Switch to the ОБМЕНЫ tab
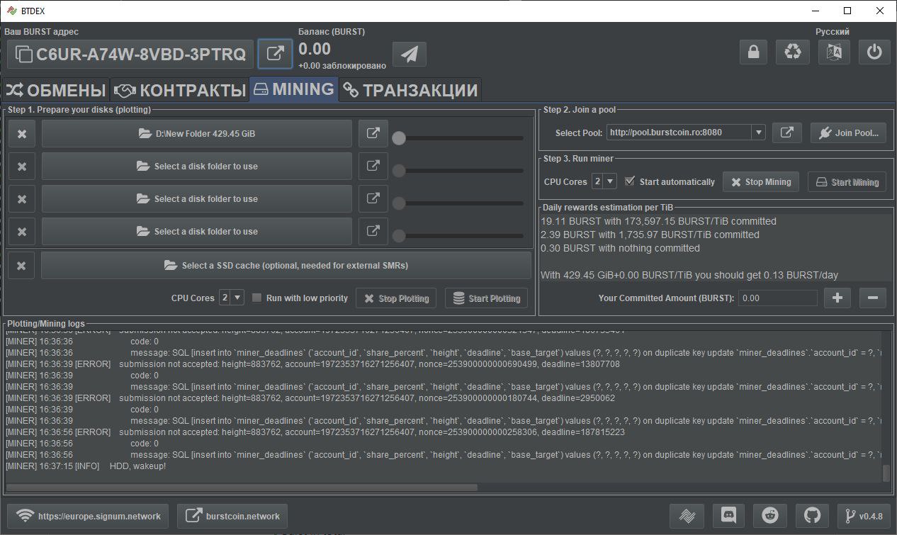 pos(56,91)
